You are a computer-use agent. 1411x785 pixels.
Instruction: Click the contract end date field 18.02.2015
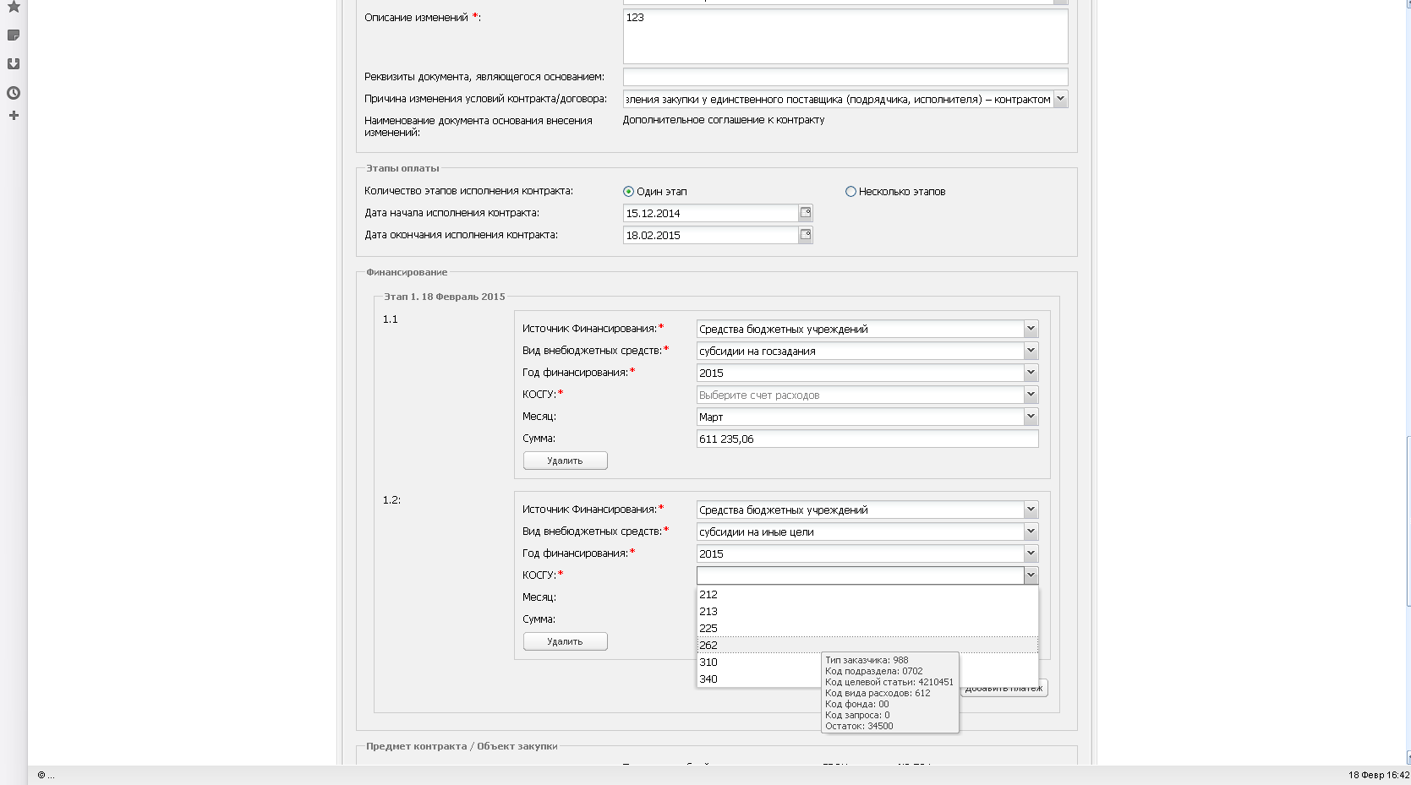[x=711, y=235]
